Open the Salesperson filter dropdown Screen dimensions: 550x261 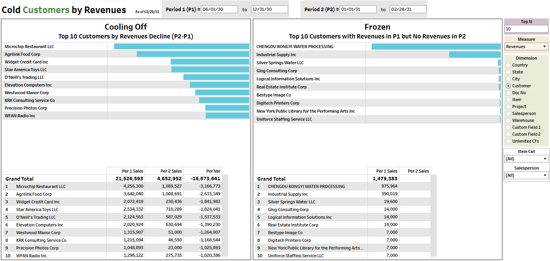coord(526,175)
